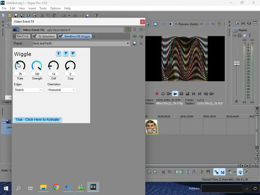260x195 pixels.
Task: Toggle the Master fader lock icon
Action: click(237, 101)
